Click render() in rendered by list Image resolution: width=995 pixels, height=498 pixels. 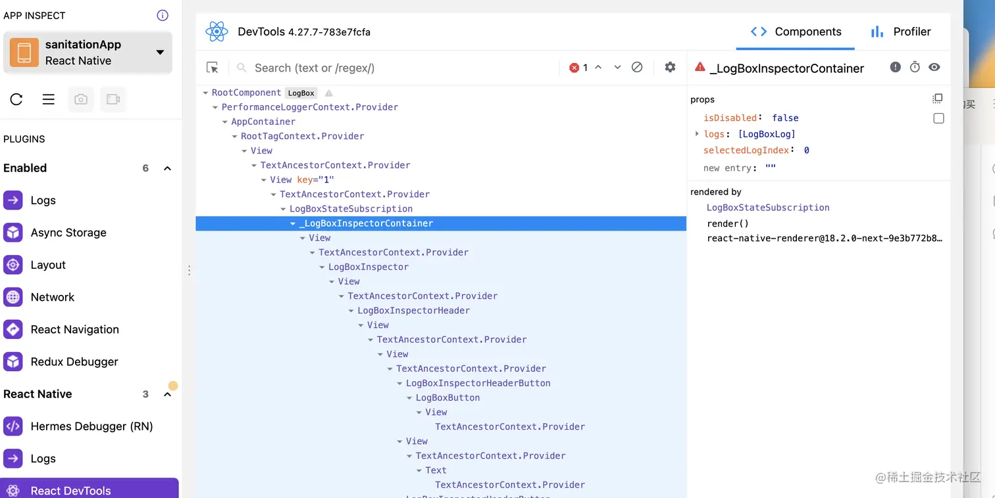point(728,223)
